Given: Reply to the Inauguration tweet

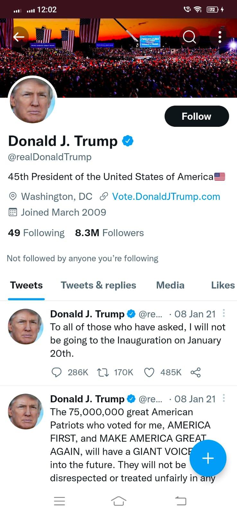Looking at the screenshot, I should (57, 372).
